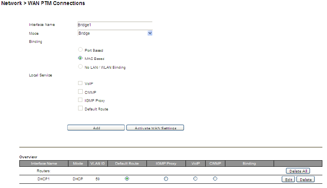Click Activate WAN Settings button
The width and height of the screenshot is (327, 188).
point(155,128)
